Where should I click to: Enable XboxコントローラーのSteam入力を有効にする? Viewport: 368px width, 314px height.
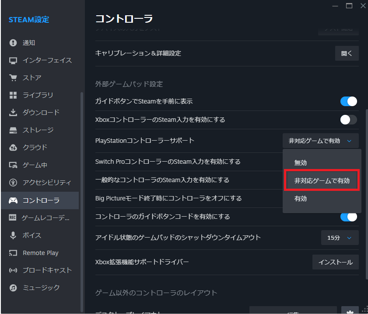tap(348, 119)
